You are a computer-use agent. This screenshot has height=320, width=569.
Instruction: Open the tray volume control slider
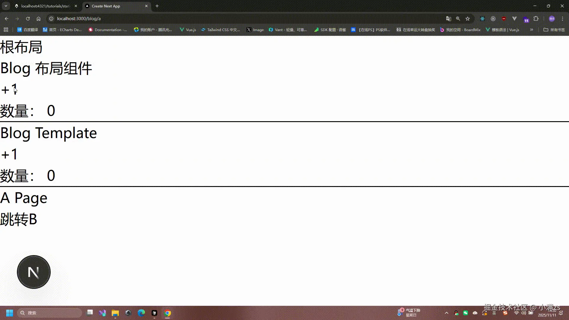pyautogui.click(x=524, y=313)
